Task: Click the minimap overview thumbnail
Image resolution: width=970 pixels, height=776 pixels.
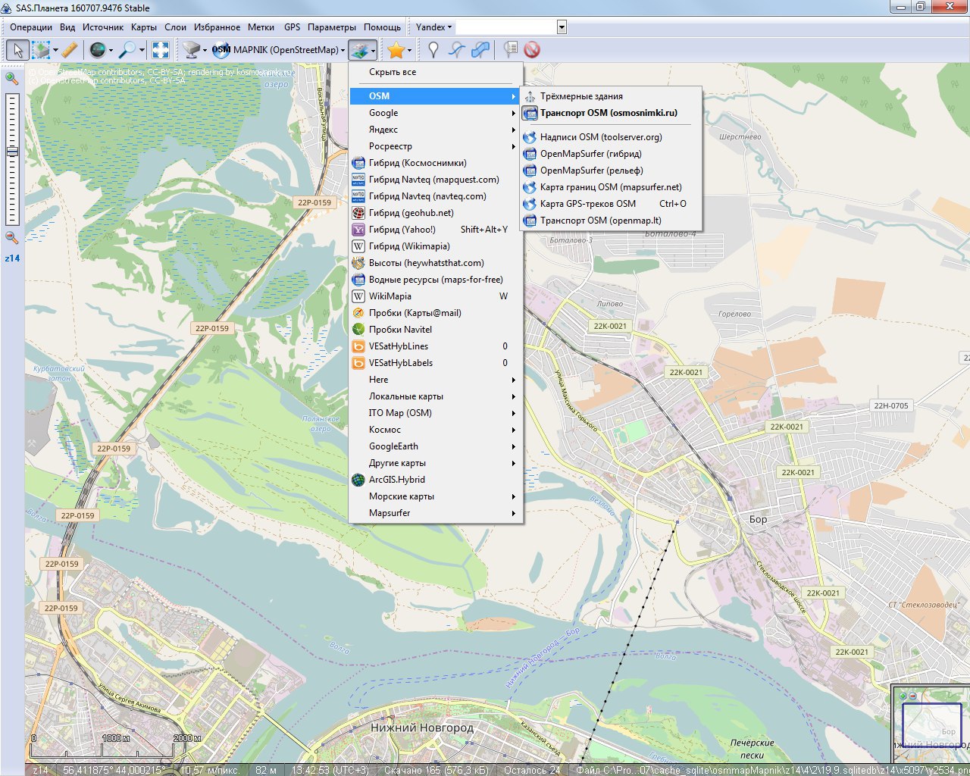Action: [x=931, y=724]
